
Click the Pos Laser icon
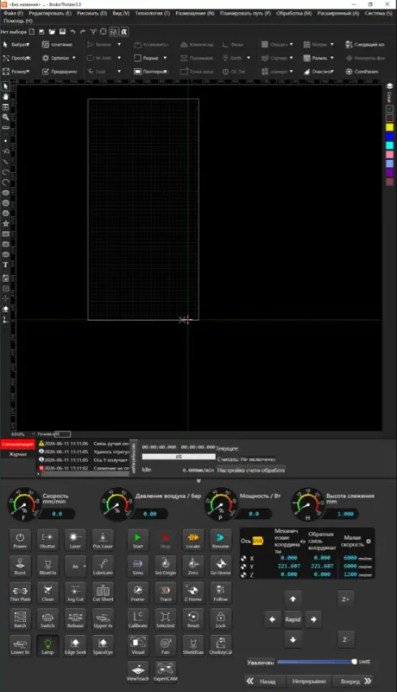[x=103, y=540]
